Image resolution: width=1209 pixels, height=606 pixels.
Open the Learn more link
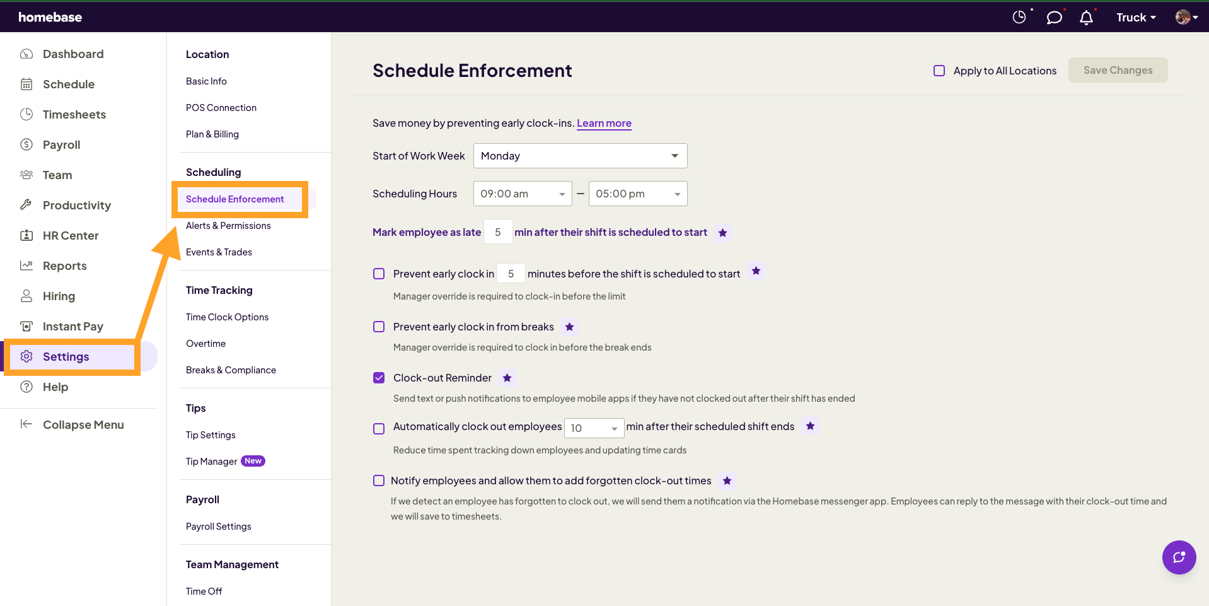(603, 123)
